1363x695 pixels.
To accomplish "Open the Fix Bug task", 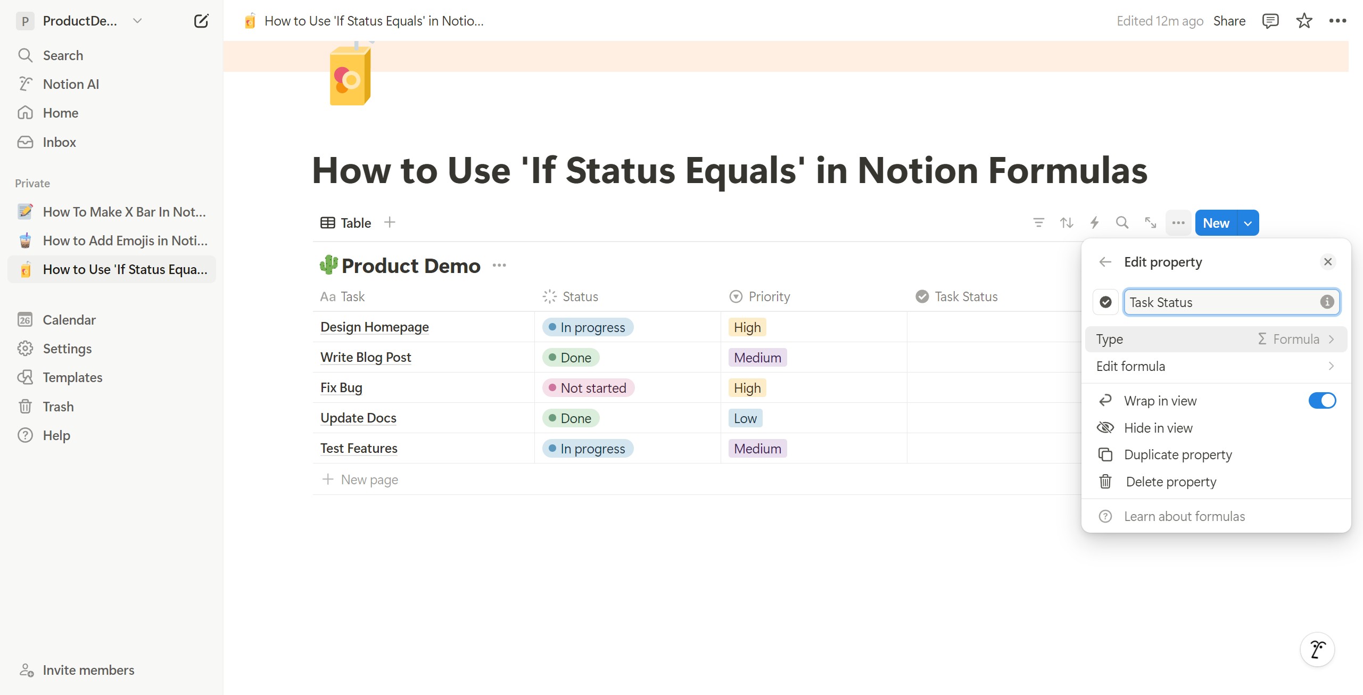I will [x=341, y=387].
